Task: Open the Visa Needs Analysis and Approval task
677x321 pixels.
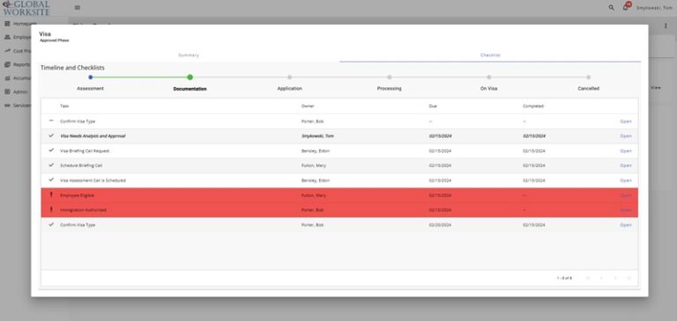Action: click(626, 136)
